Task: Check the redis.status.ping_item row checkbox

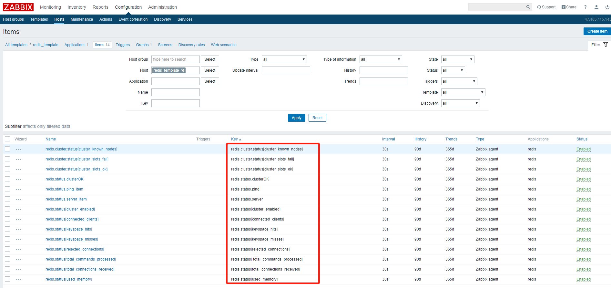Action: (7, 189)
